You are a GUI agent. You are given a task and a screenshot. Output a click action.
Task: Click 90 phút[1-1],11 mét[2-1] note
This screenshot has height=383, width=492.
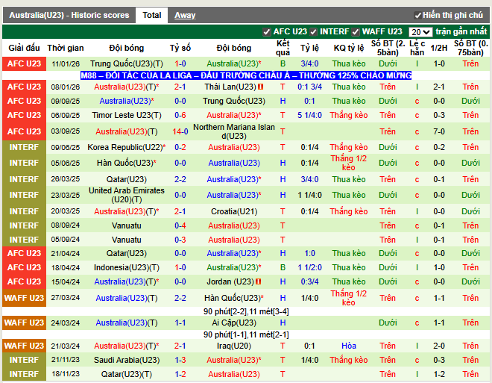pyautogui.click(x=246, y=334)
